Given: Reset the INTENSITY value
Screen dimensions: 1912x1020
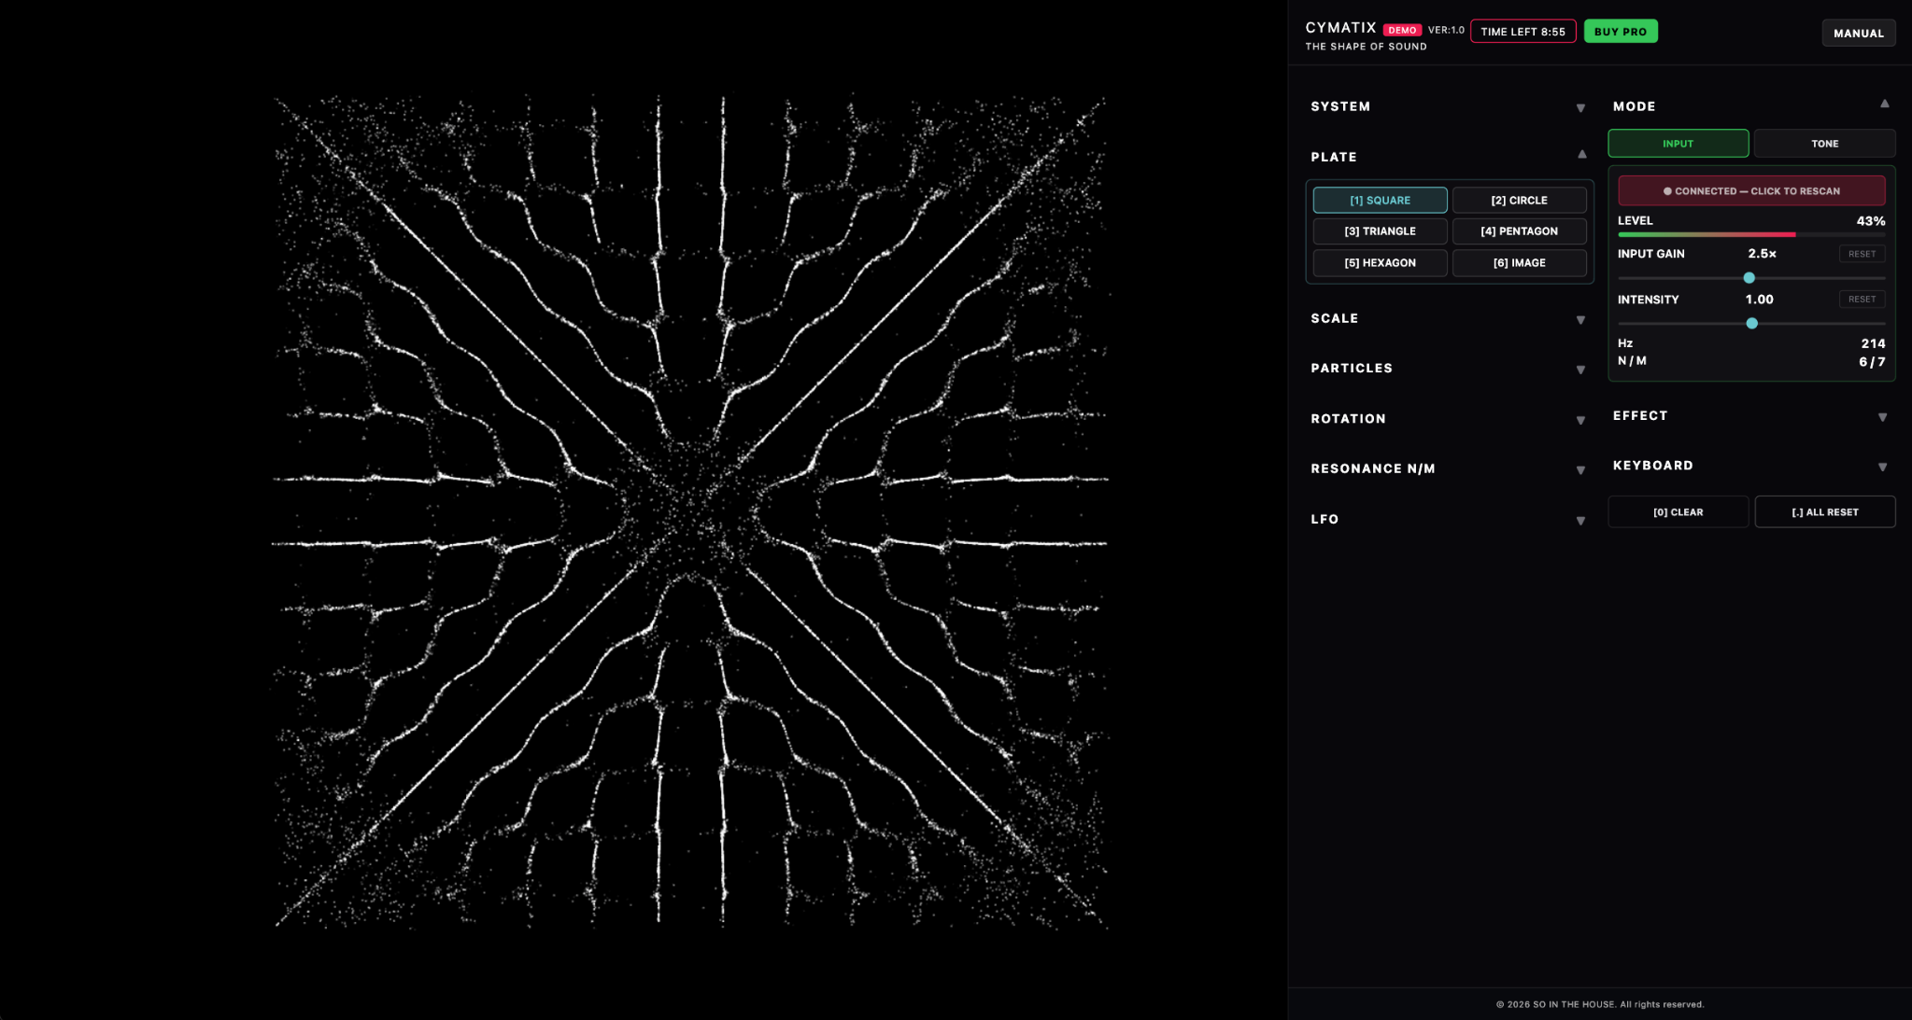Looking at the screenshot, I should point(1862,300).
